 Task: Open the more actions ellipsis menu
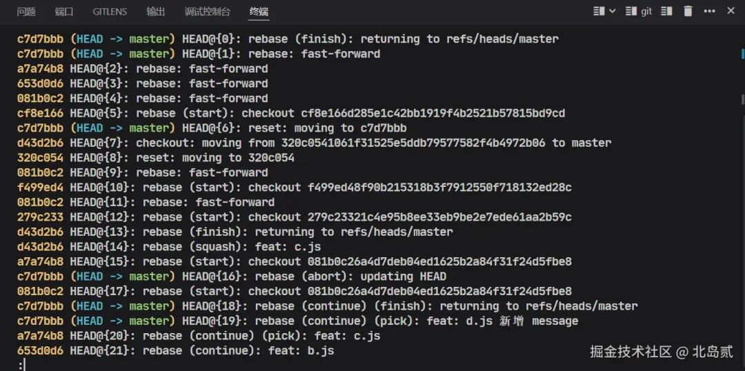point(709,11)
